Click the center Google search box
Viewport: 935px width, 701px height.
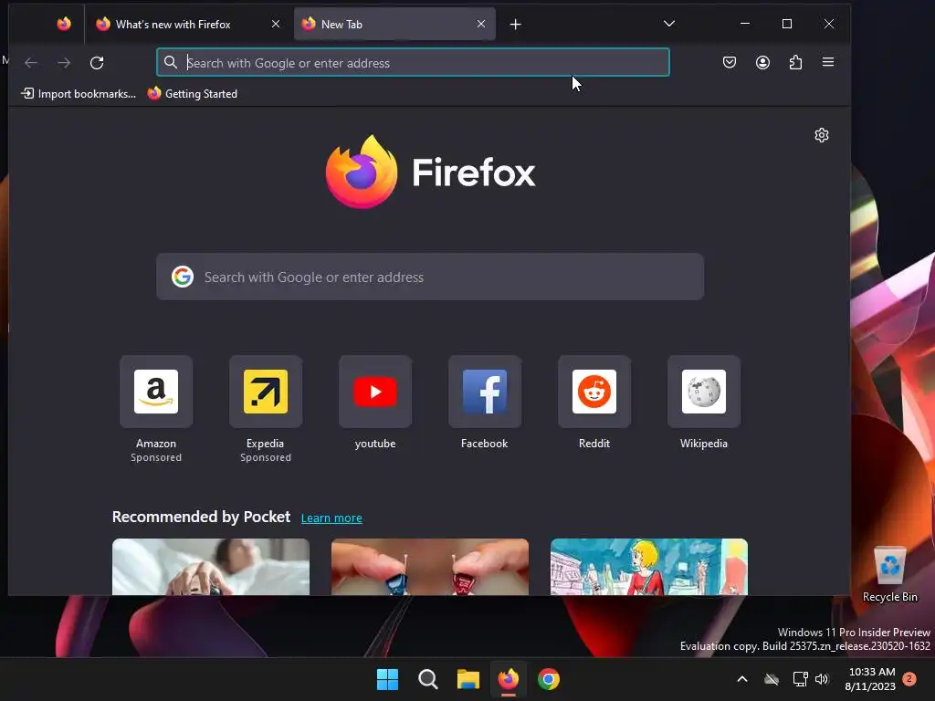430,277
